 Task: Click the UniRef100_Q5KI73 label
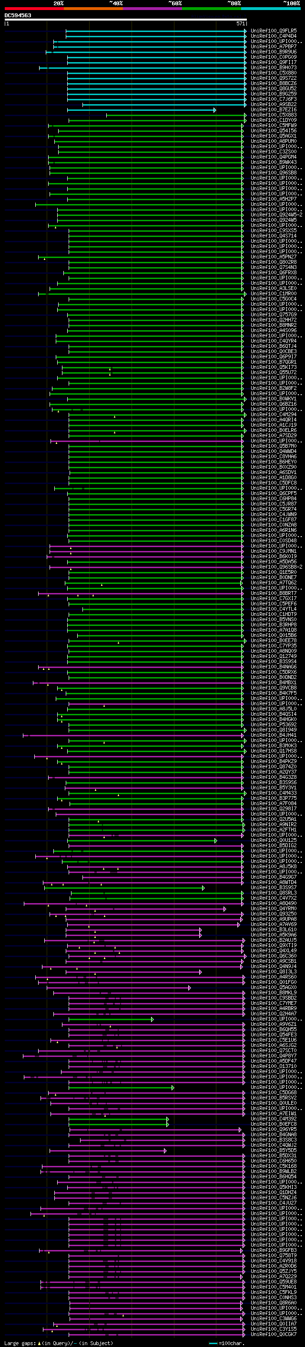274,367
